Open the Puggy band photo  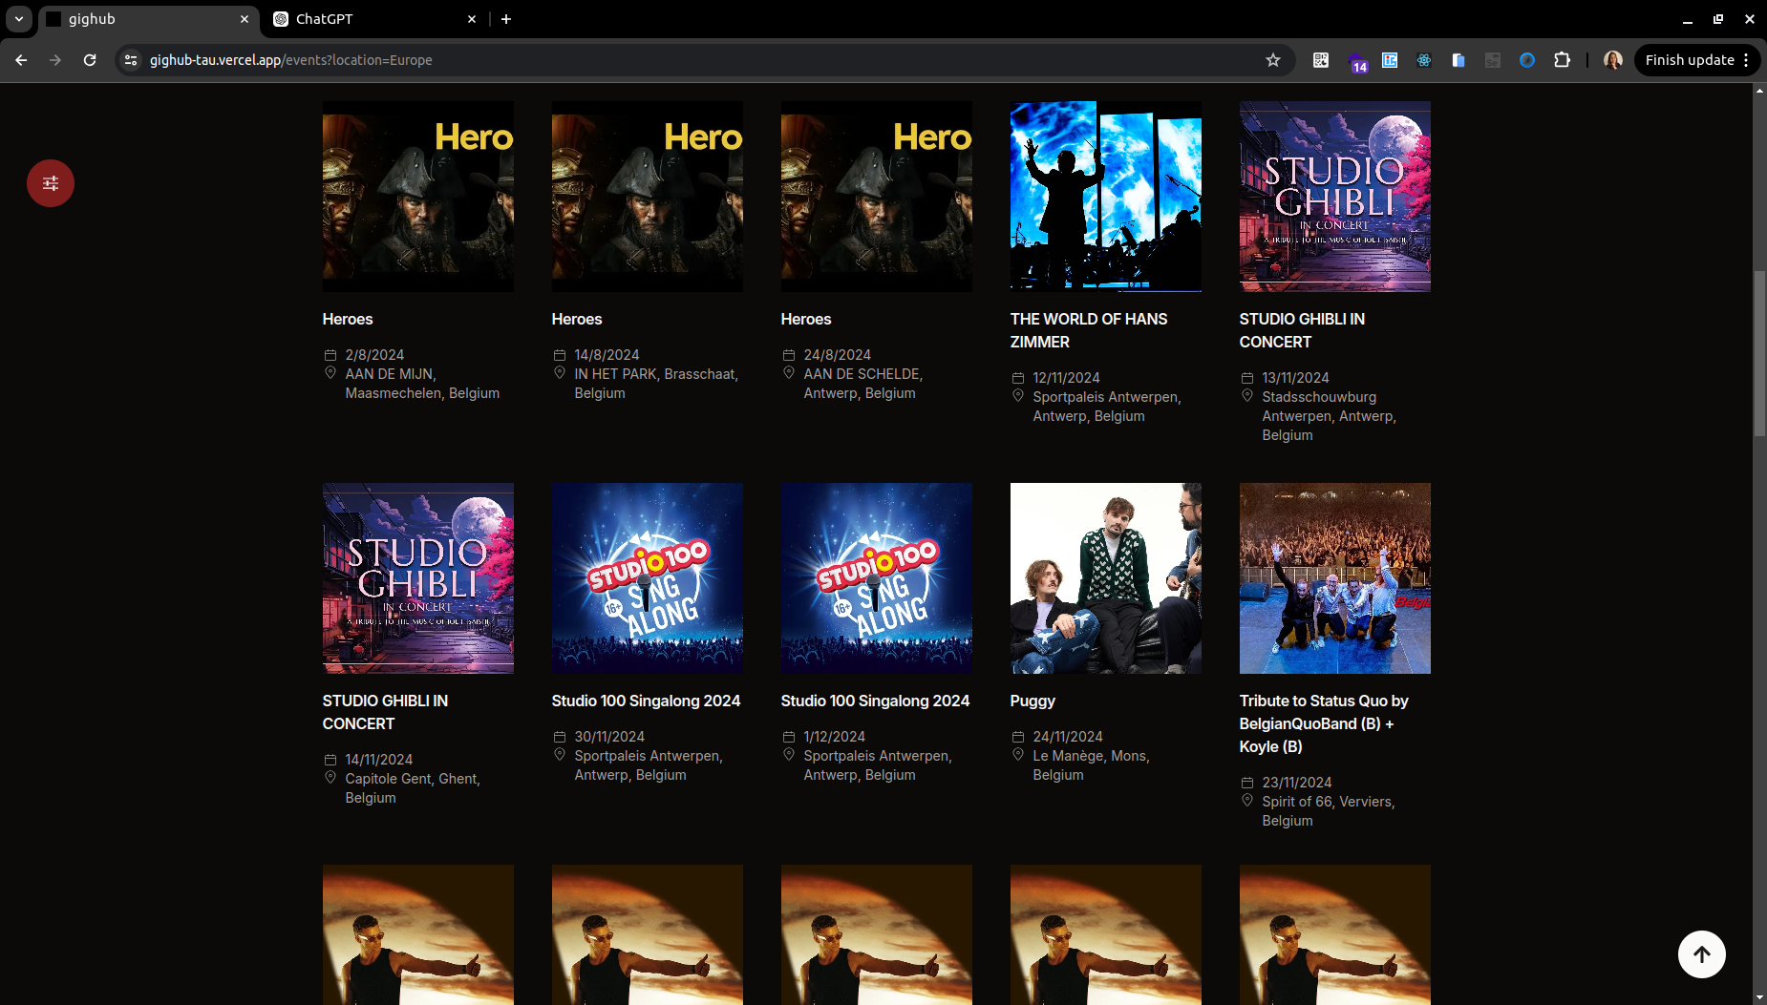coord(1106,578)
